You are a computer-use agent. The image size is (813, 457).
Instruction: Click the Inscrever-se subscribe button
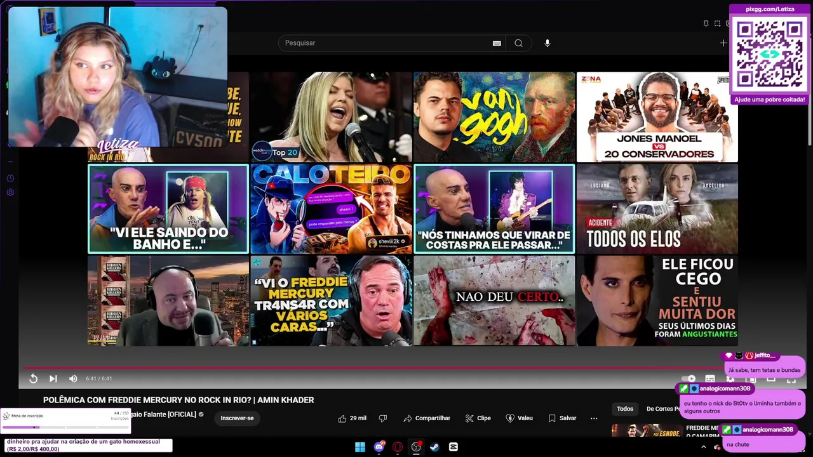click(x=237, y=418)
